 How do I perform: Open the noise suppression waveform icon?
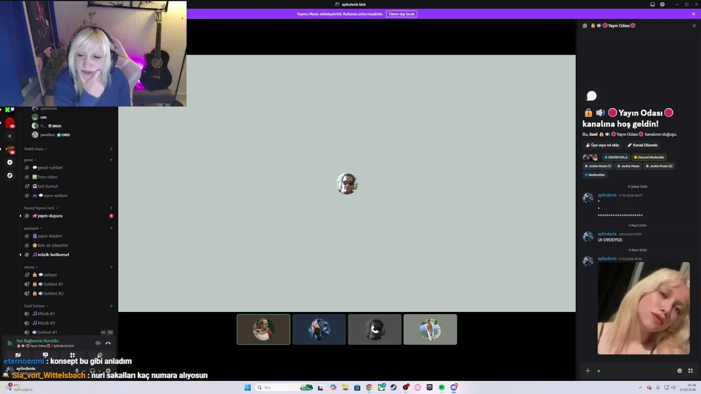98,343
